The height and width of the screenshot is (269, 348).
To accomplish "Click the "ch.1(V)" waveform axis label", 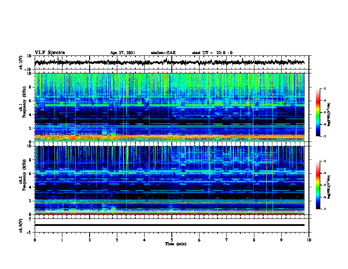I will point(21,62).
